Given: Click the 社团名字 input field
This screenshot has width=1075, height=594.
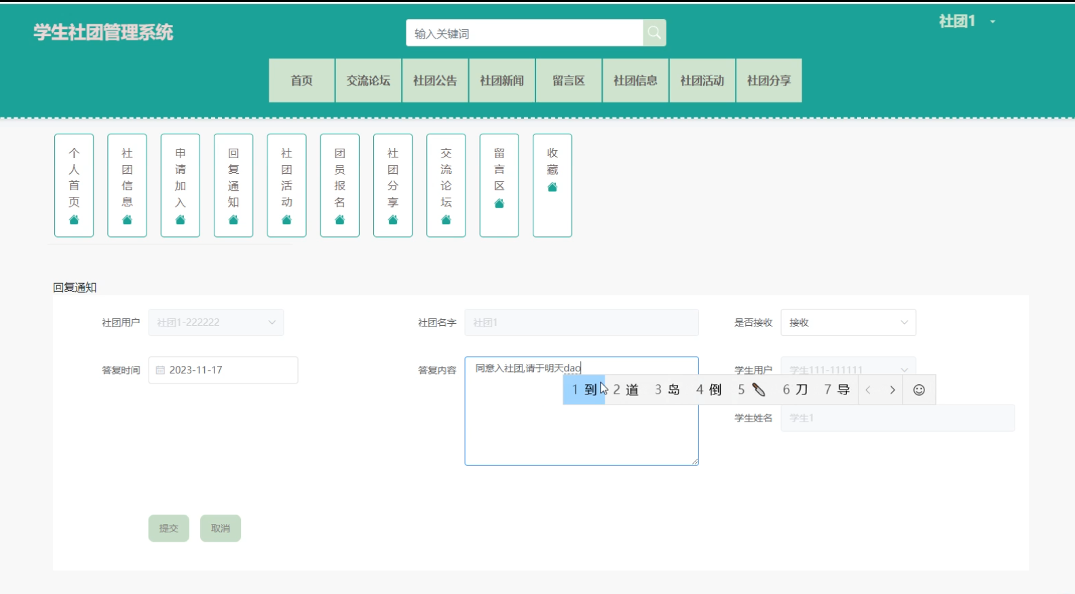Looking at the screenshot, I should [x=582, y=322].
